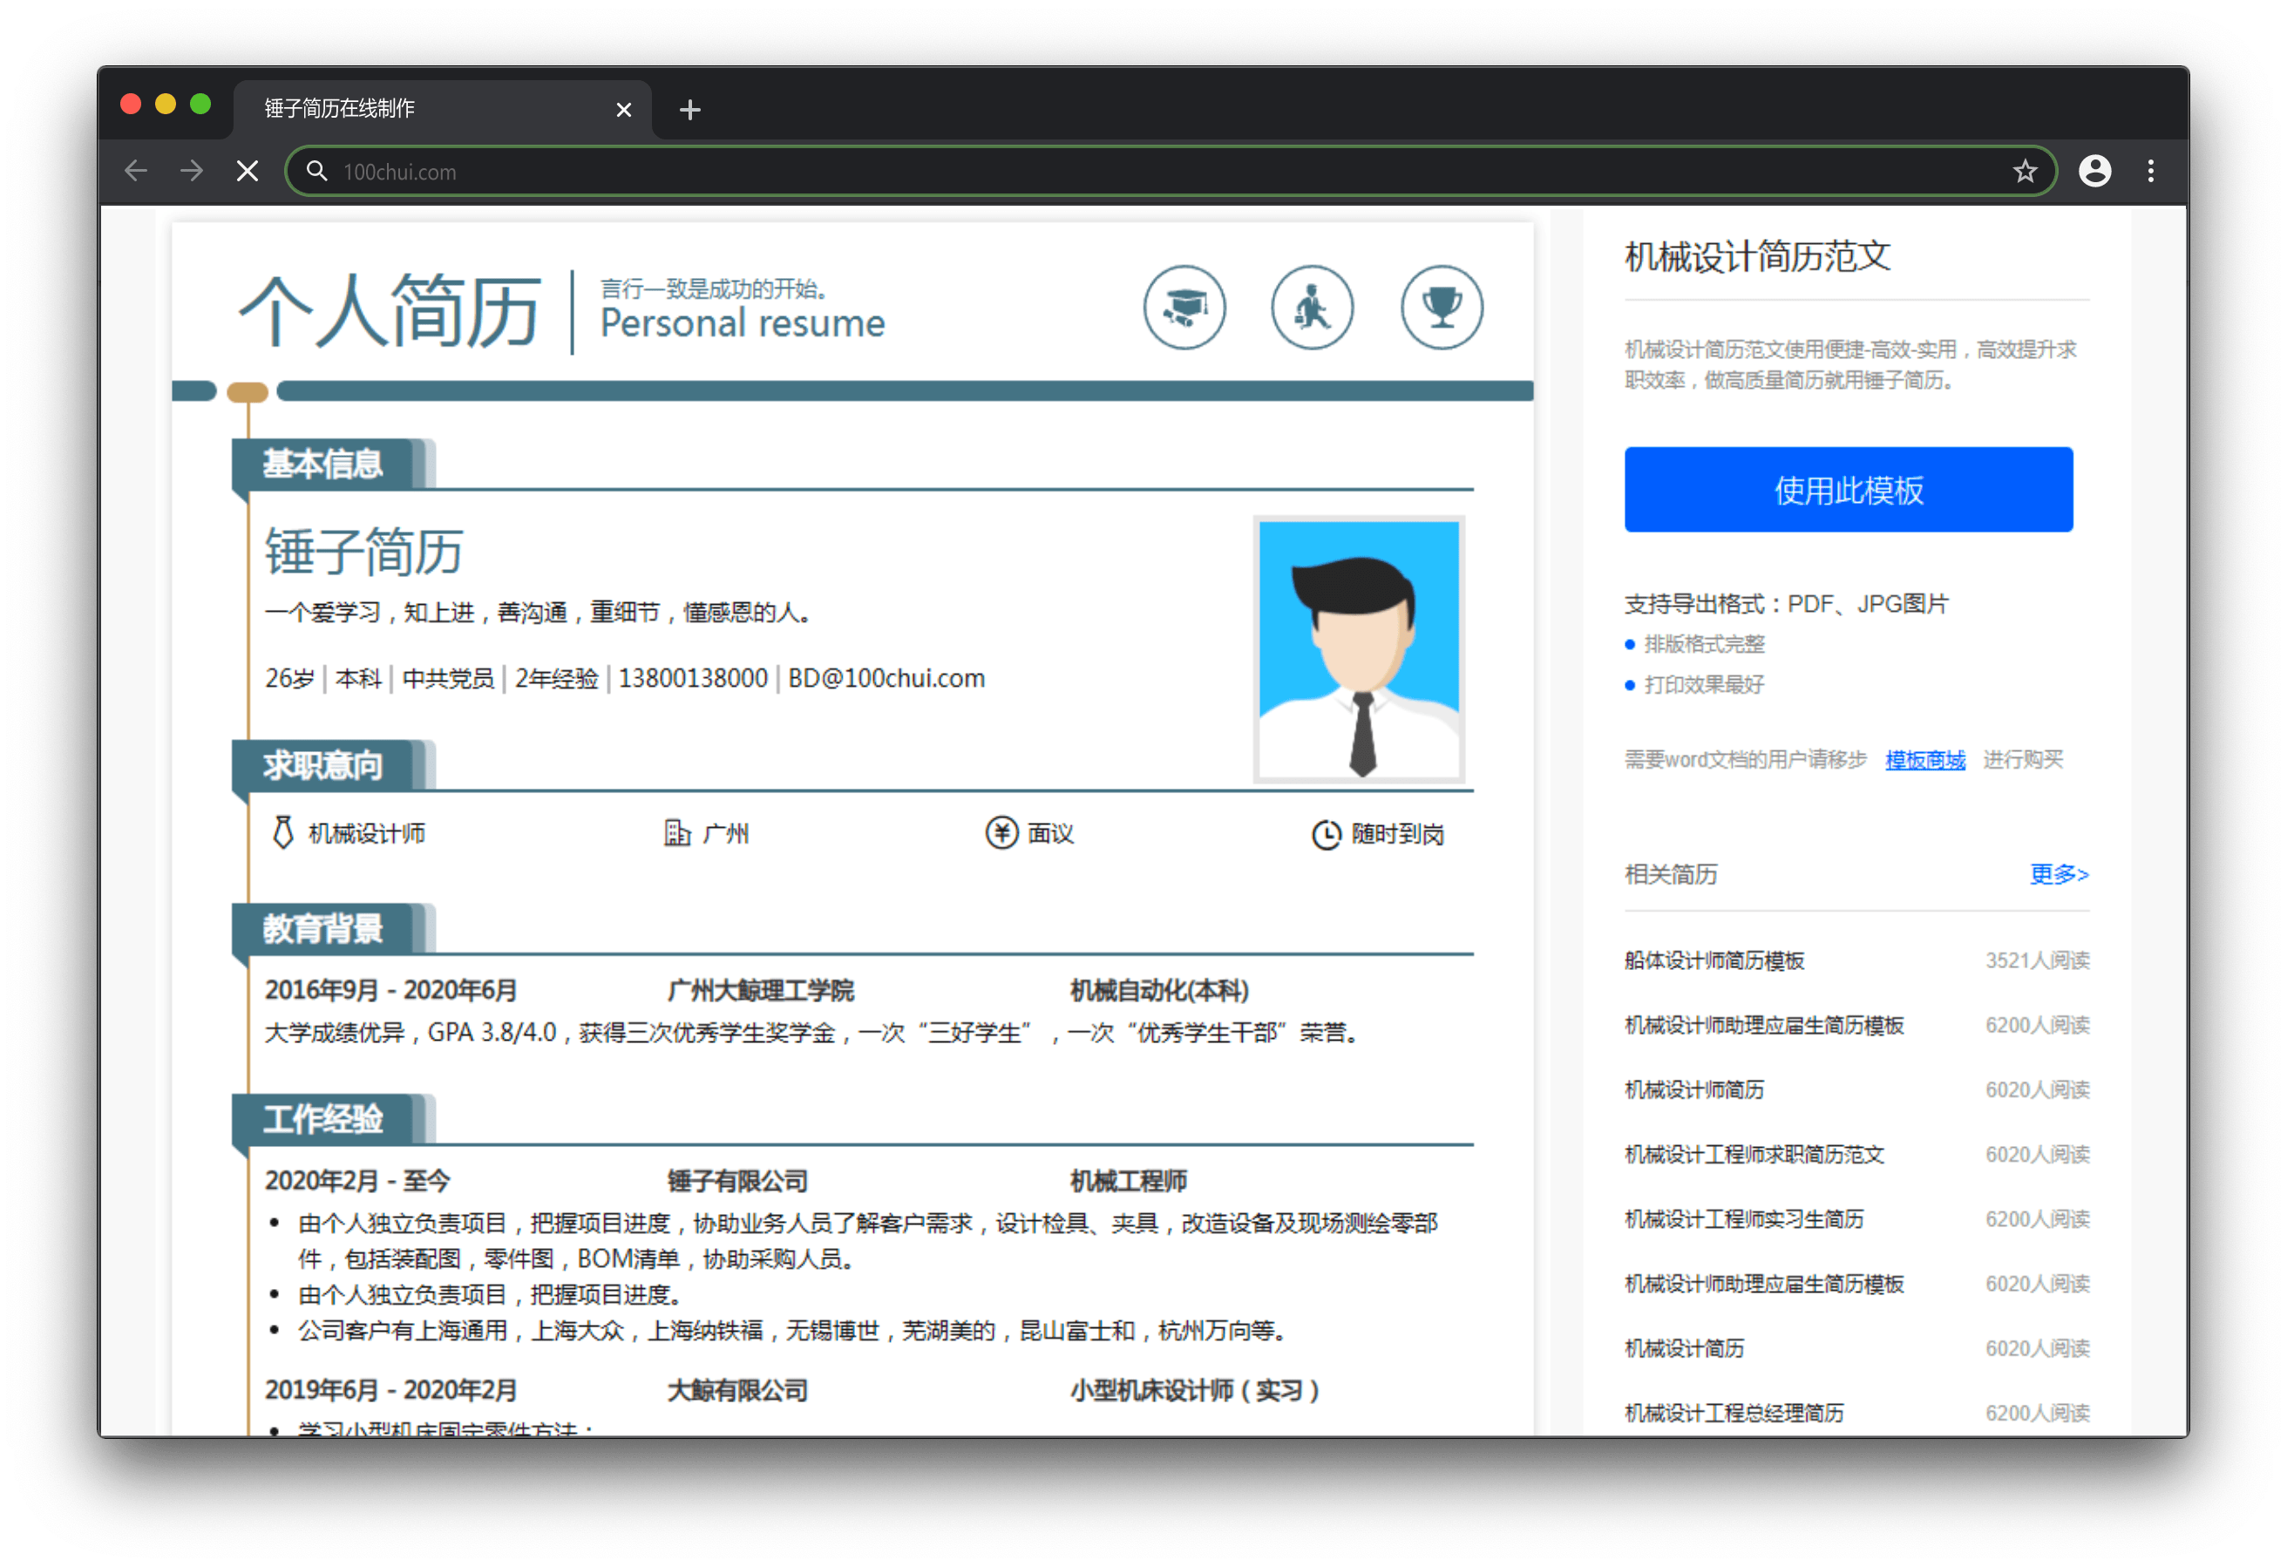Click the building icon beside 广州
The width and height of the screenshot is (2287, 1567).
click(677, 832)
